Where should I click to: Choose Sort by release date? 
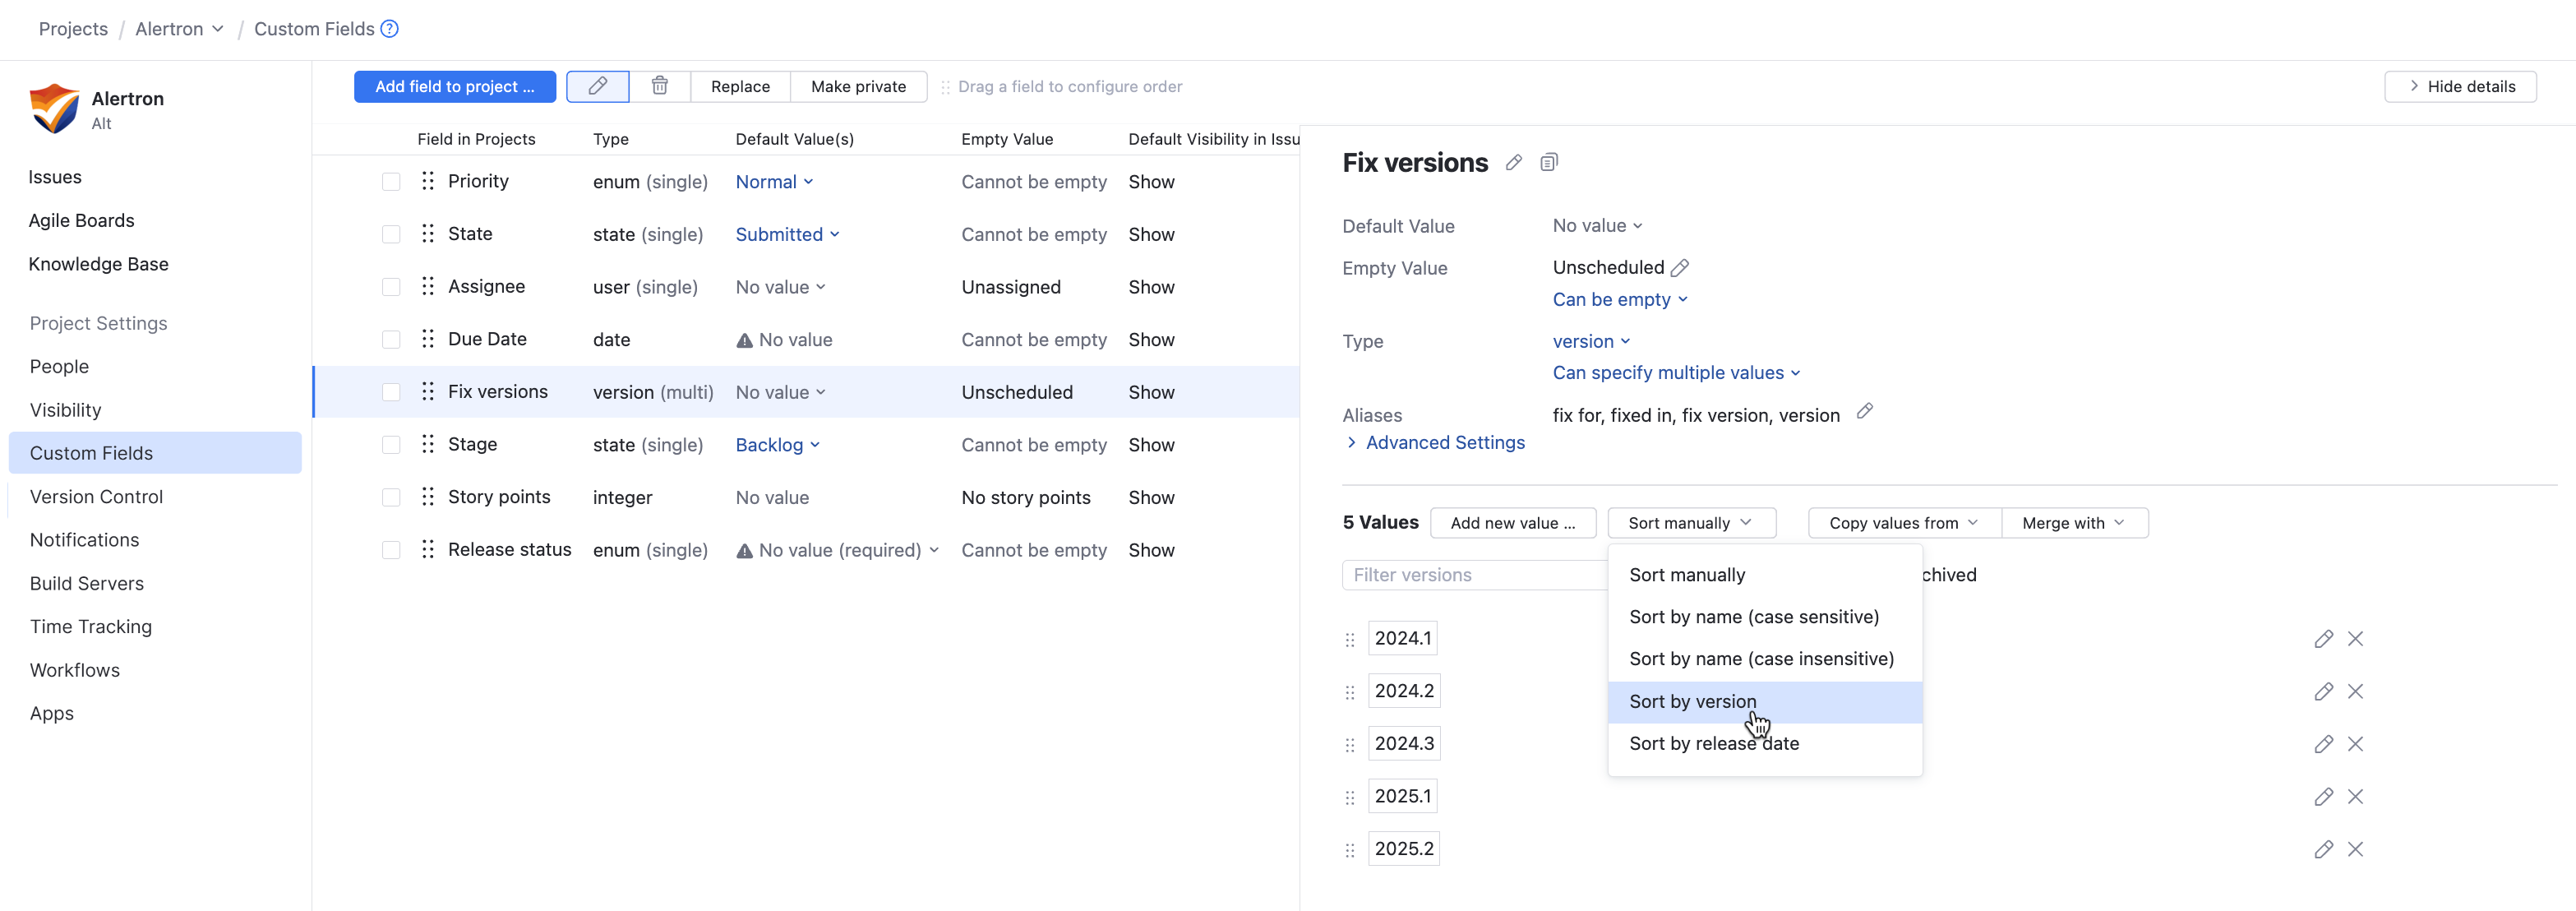[x=1713, y=743]
